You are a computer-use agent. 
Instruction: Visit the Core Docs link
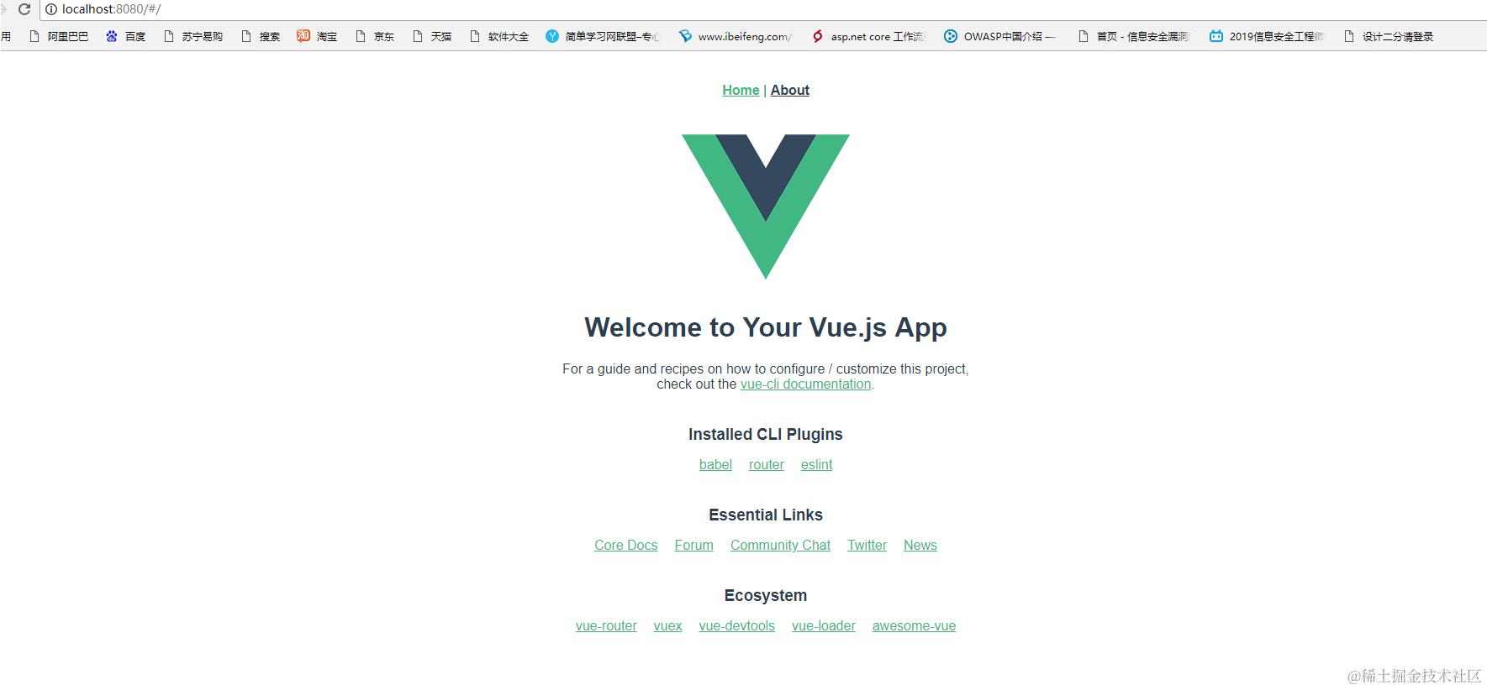626,545
